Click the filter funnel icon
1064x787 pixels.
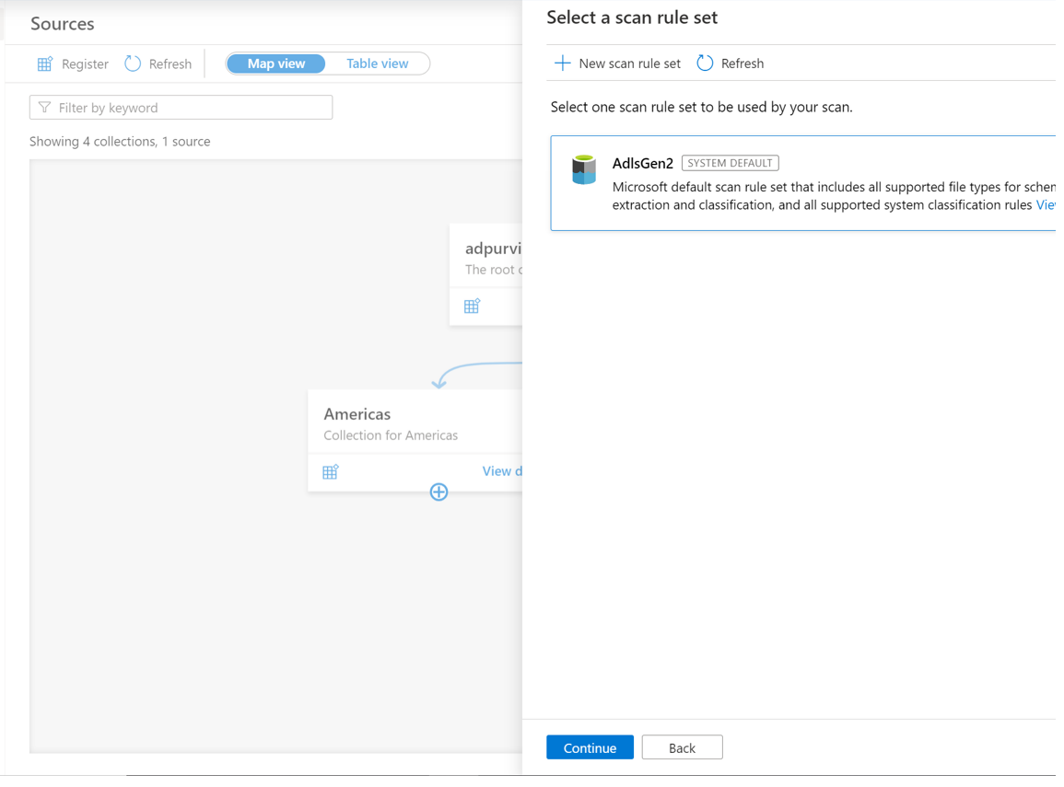[x=44, y=108]
